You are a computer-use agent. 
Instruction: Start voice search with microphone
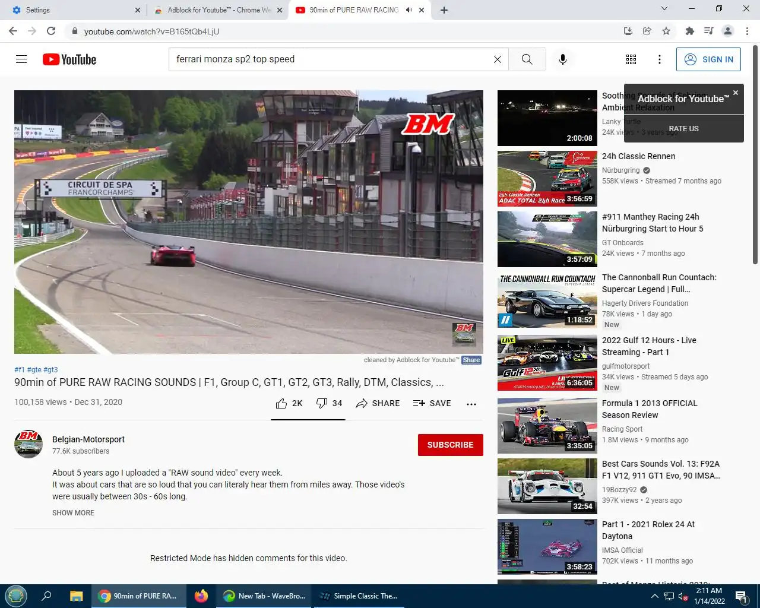[563, 59]
